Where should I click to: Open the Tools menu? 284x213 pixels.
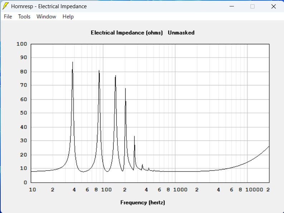(x=24, y=16)
